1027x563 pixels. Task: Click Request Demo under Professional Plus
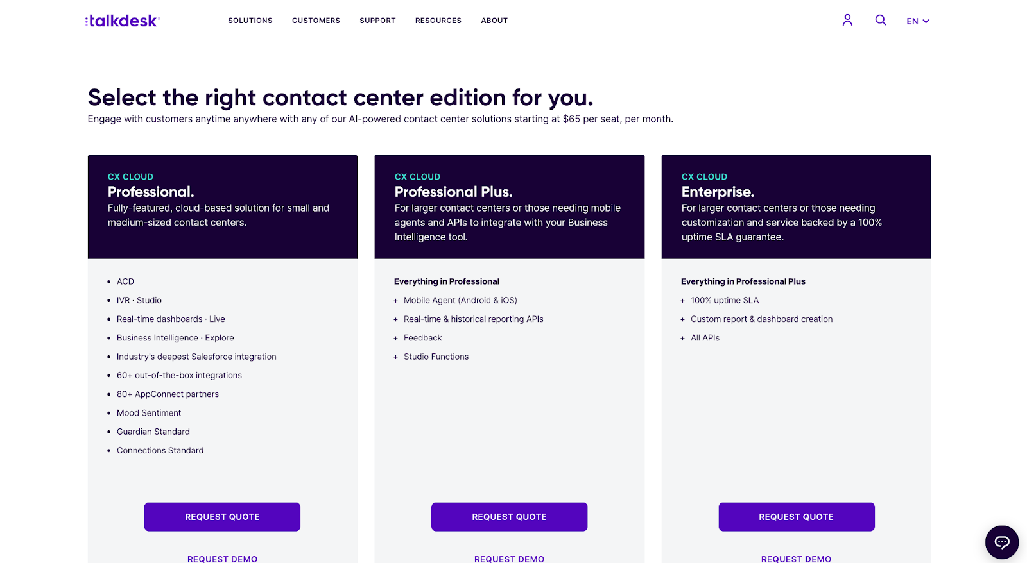click(x=509, y=559)
